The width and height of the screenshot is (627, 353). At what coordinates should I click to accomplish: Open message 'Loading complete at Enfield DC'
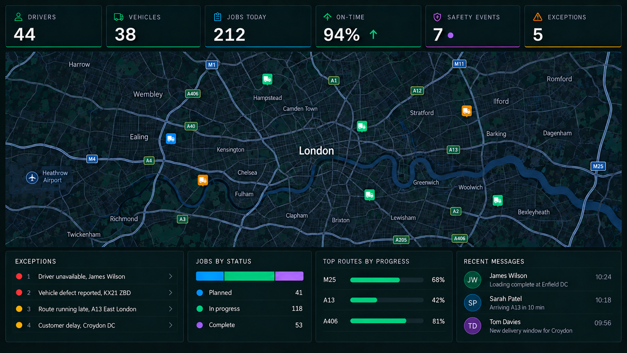click(529, 284)
